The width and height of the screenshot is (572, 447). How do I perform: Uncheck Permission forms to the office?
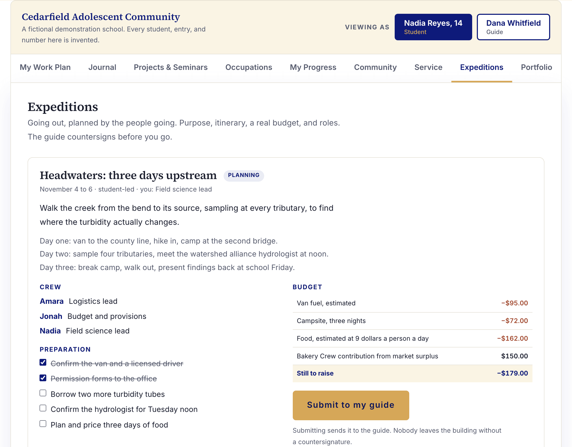coord(43,378)
